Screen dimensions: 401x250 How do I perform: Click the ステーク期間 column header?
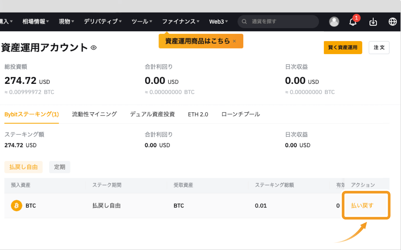click(107, 185)
